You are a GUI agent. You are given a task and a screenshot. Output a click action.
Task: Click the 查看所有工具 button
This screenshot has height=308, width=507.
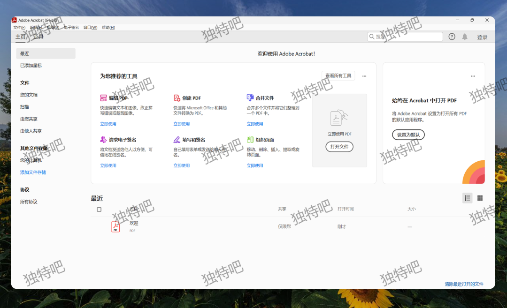[338, 75]
